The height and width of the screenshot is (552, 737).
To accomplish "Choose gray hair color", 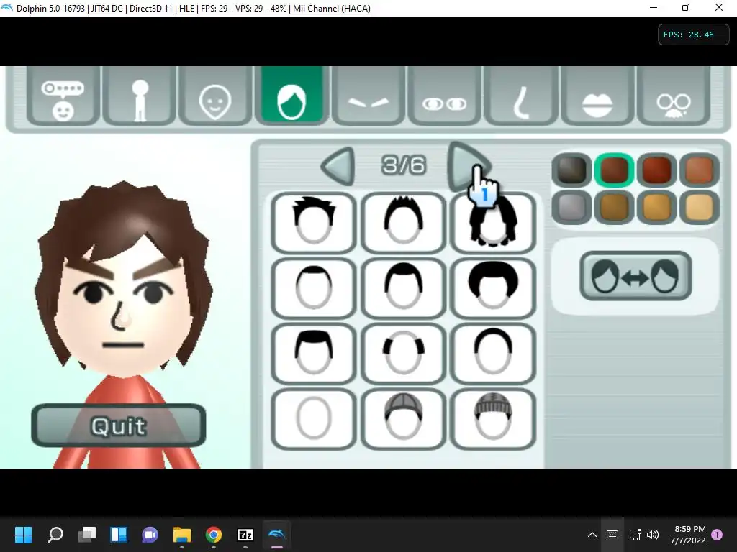I will point(571,207).
